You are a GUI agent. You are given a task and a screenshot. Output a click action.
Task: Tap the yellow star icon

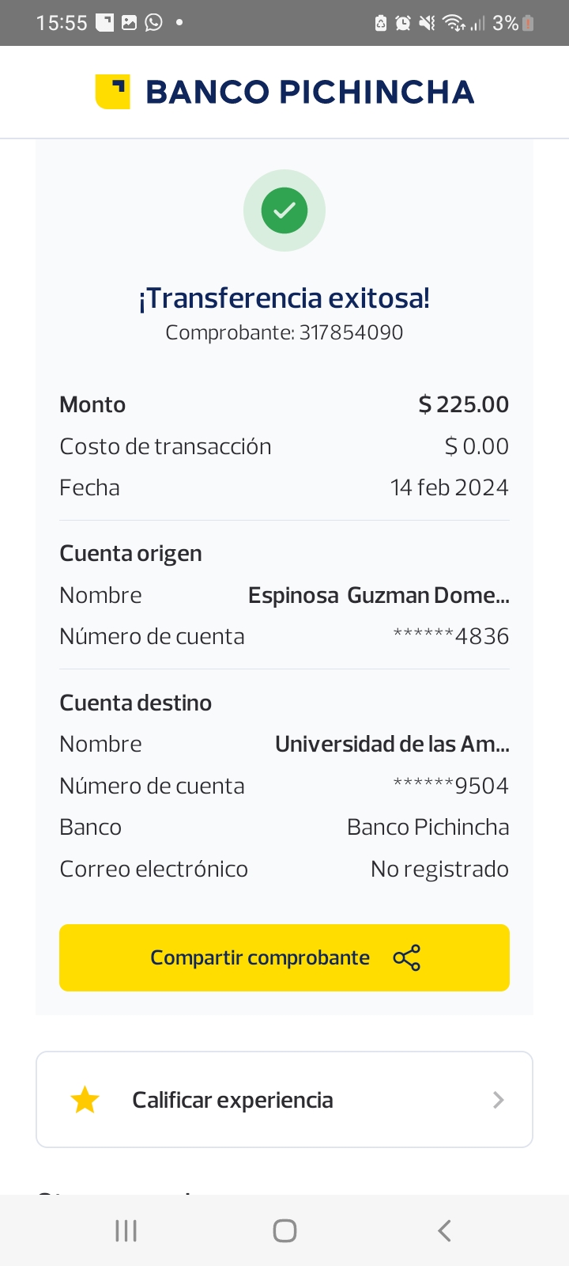click(x=85, y=1100)
